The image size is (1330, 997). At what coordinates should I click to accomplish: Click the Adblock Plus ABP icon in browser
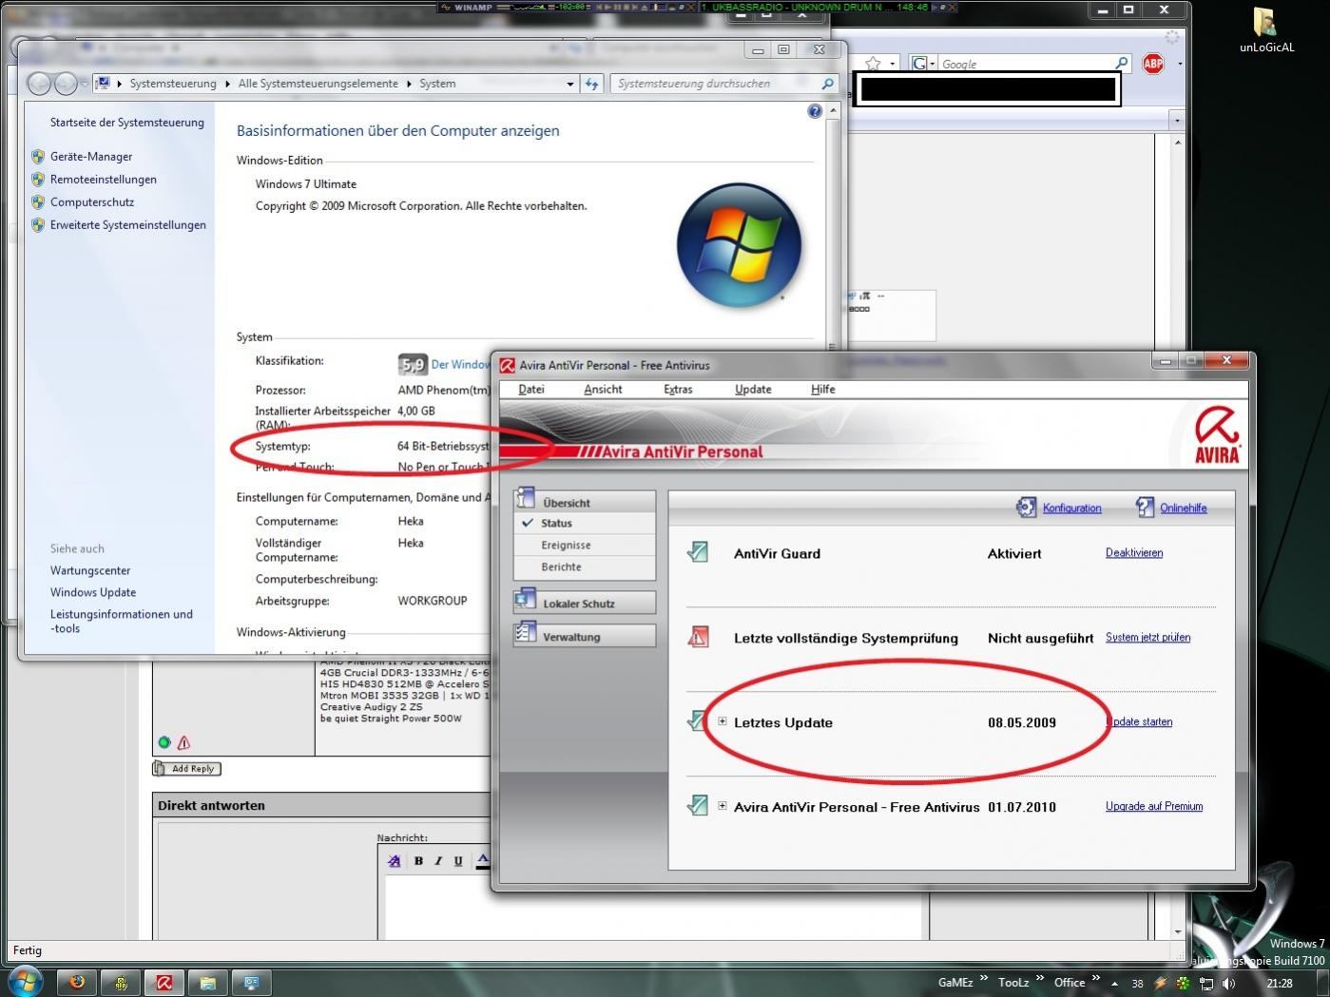point(1153,64)
